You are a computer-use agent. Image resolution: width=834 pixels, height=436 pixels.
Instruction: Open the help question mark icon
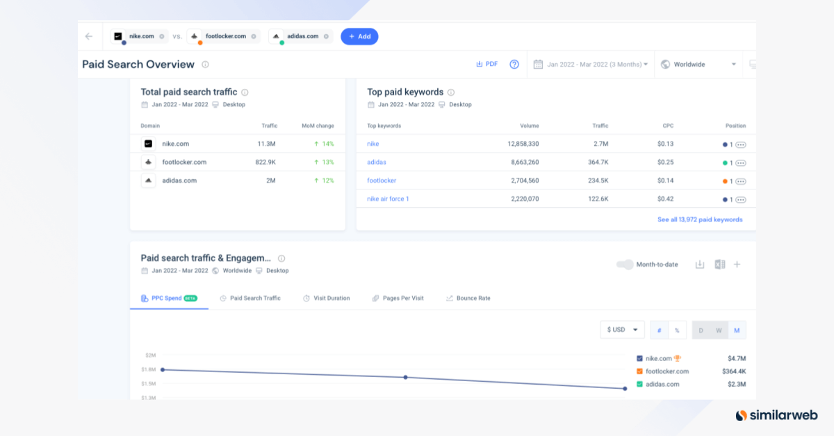pos(514,64)
